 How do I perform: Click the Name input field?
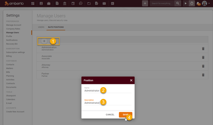click(108, 91)
